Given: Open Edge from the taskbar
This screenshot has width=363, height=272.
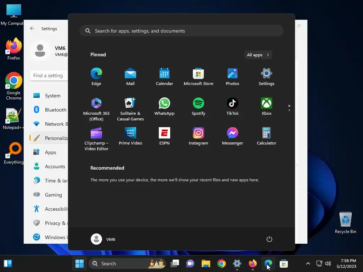Looking at the screenshot, I should point(268,263).
